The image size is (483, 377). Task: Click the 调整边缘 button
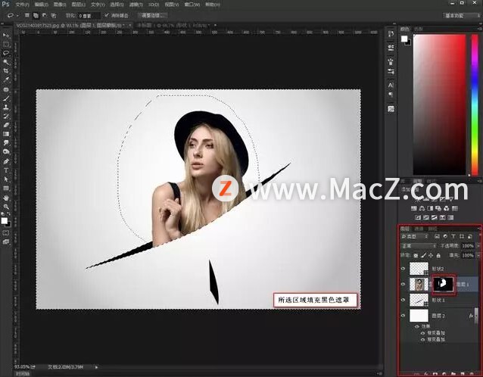tap(152, 15)
